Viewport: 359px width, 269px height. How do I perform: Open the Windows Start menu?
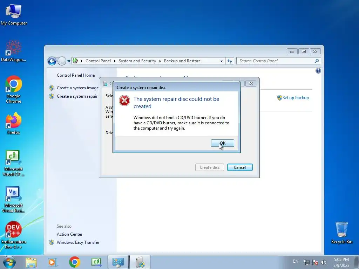pos(9,262)
